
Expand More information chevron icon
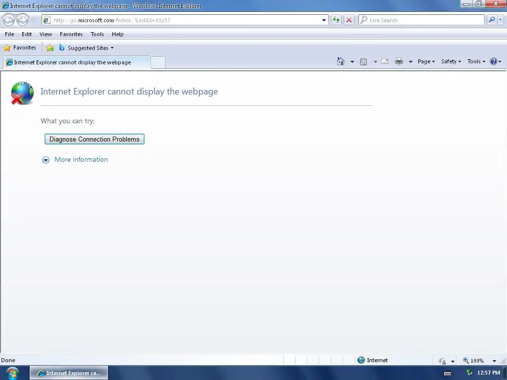46,160
